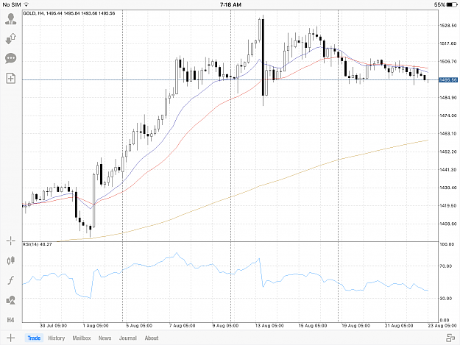Viewport: 460px width, 345px height.
Task: Tap the plus icon at bottom left
Action: pos(10,338)
